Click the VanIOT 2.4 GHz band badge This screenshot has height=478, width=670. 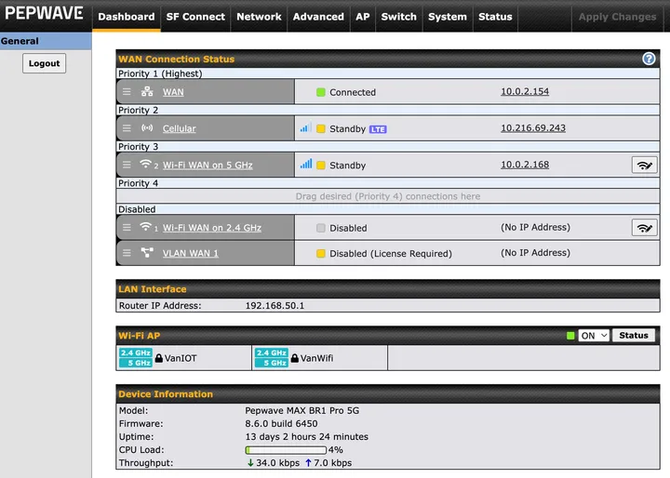136,352
